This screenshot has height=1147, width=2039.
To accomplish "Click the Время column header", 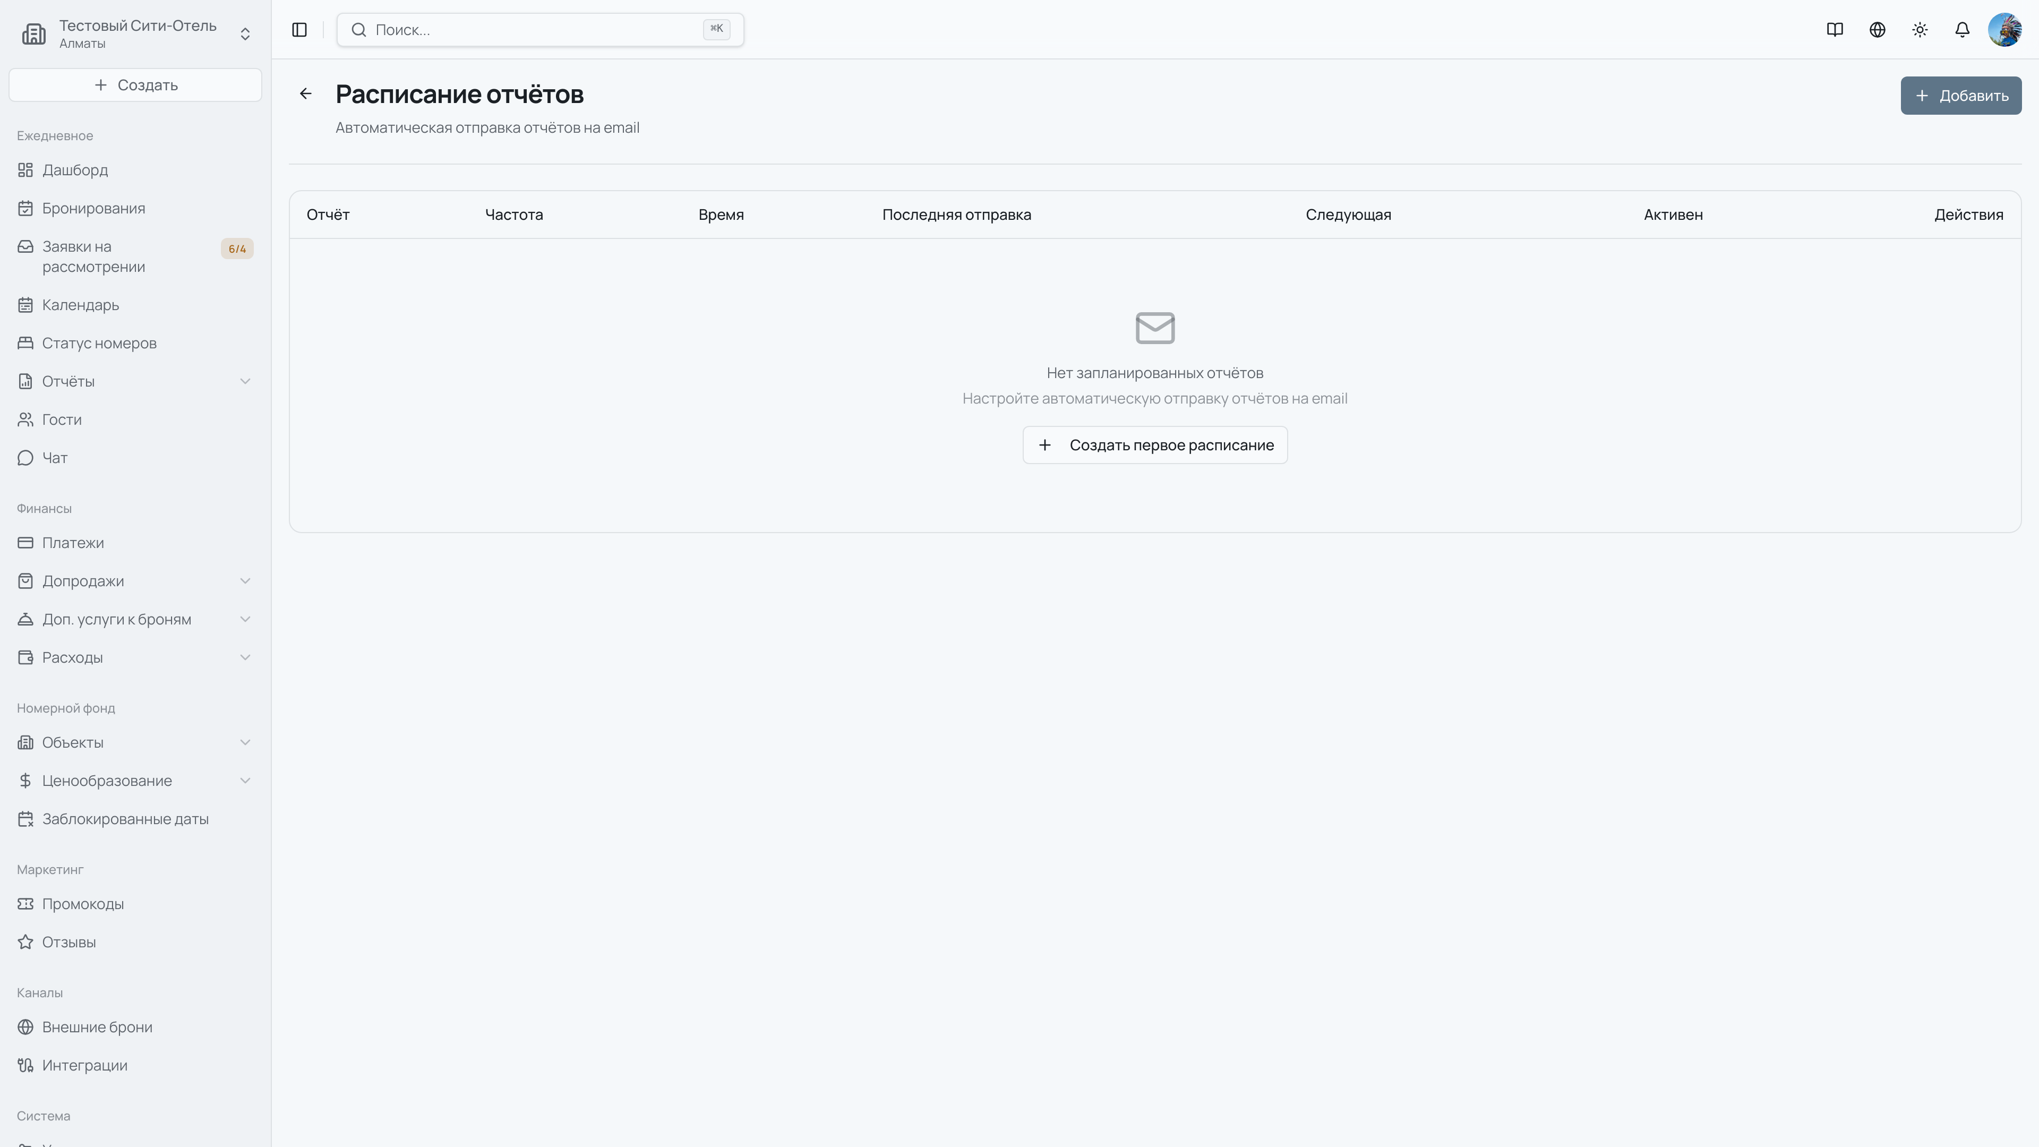I will (721, 215).
